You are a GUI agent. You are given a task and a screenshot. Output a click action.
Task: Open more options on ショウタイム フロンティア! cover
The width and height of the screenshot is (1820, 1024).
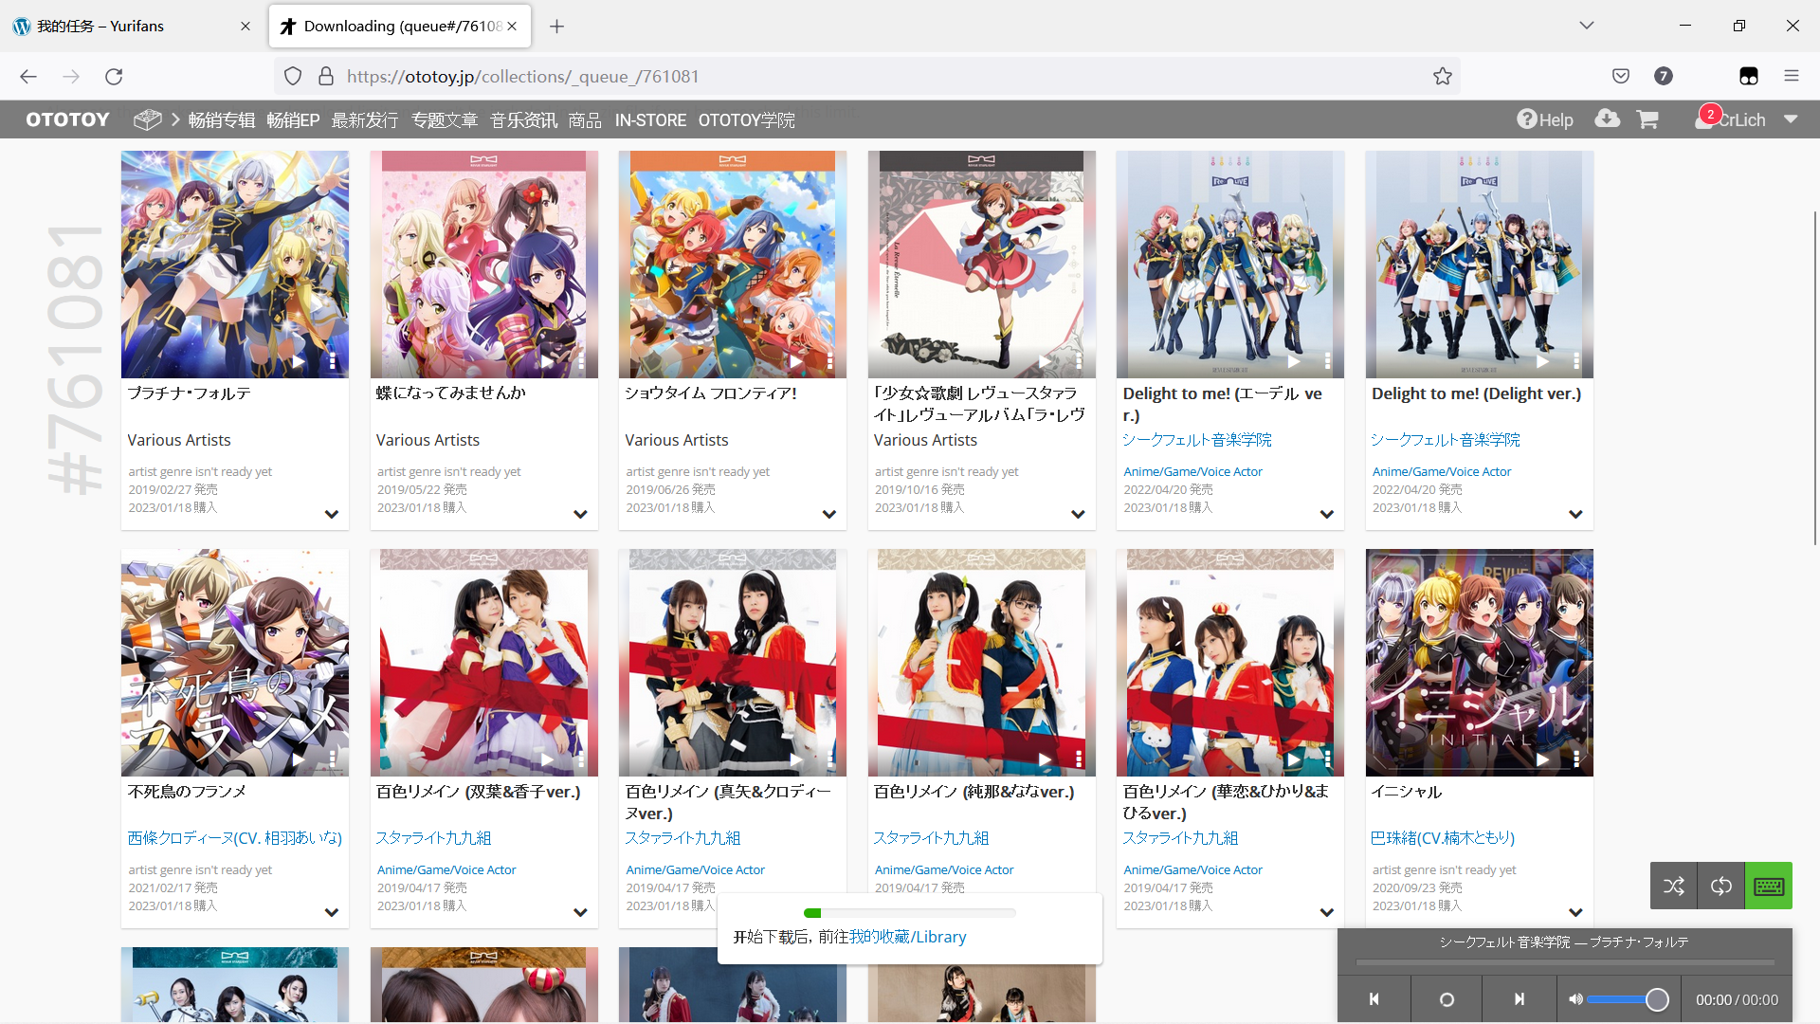(x=829, y=361)
